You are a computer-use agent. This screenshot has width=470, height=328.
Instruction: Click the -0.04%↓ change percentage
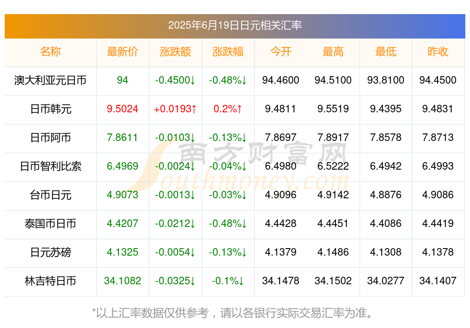228,166
